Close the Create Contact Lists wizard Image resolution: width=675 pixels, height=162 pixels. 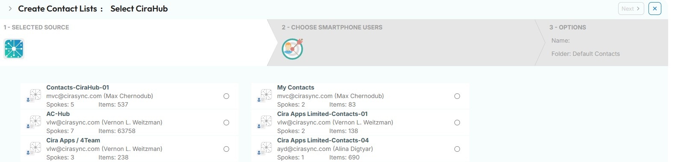(655, 9)
